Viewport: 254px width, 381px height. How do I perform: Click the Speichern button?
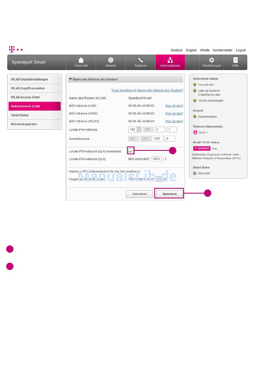[170, 194]
